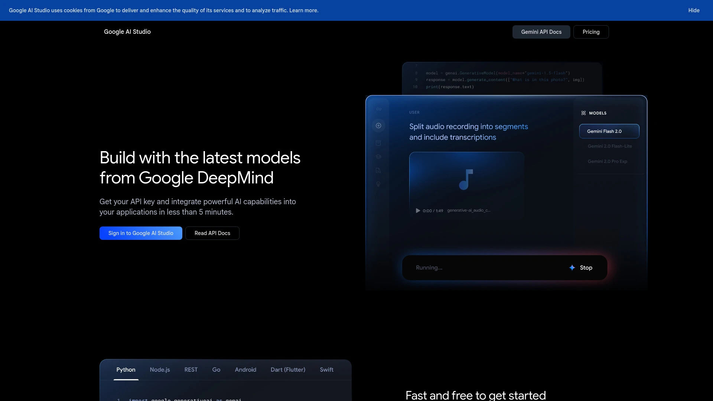Click the music note on the audio card

[x=466, y=180]
